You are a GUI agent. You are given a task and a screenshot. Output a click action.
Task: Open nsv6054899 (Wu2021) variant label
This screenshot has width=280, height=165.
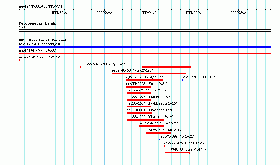(176, 136)
